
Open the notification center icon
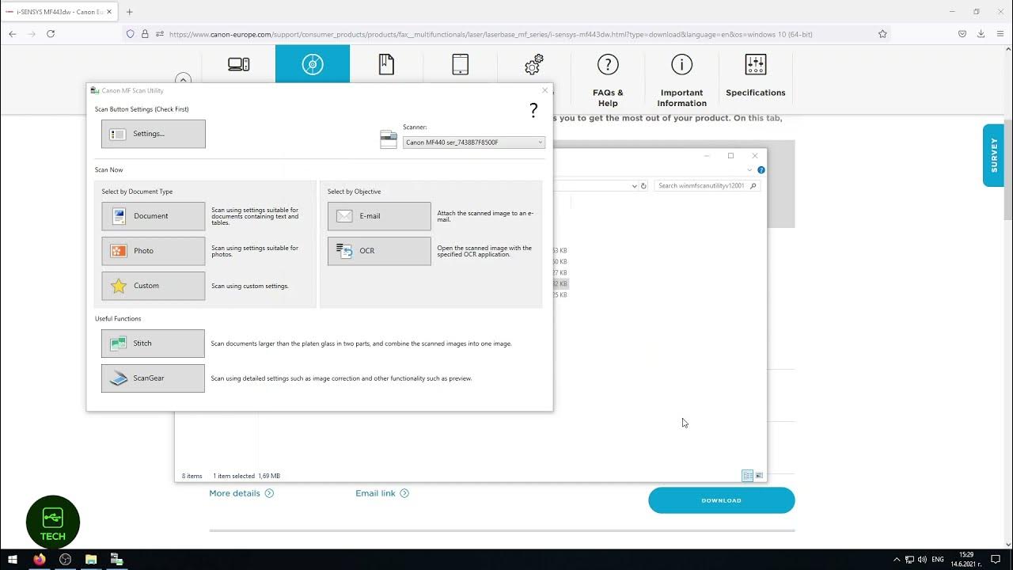[x=996, y=560]
